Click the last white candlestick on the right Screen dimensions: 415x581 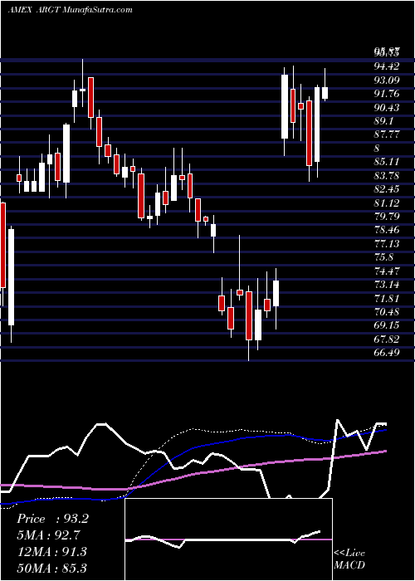pos(325,93)
